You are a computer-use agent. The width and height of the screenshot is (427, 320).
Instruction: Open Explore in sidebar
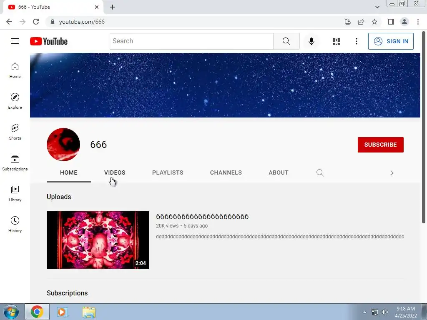point(15,101)
